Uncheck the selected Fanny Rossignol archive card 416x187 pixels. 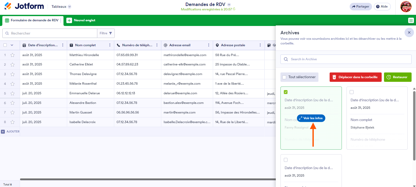286,92
